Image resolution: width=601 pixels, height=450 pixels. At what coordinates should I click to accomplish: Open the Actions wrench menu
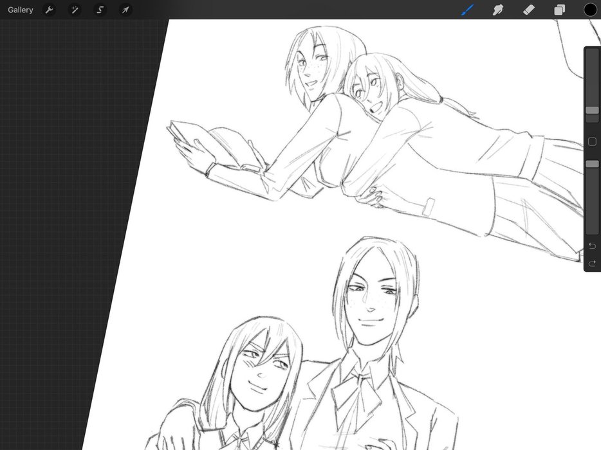[x=49, y=10]
